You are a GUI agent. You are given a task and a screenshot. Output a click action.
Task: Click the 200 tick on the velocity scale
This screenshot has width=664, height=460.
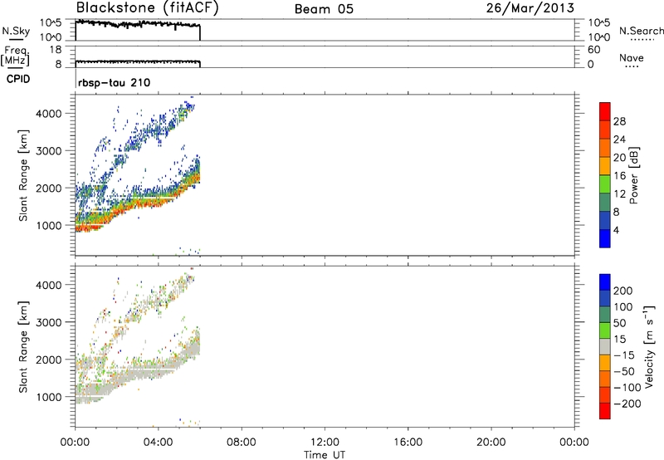(x=623, y=291)
